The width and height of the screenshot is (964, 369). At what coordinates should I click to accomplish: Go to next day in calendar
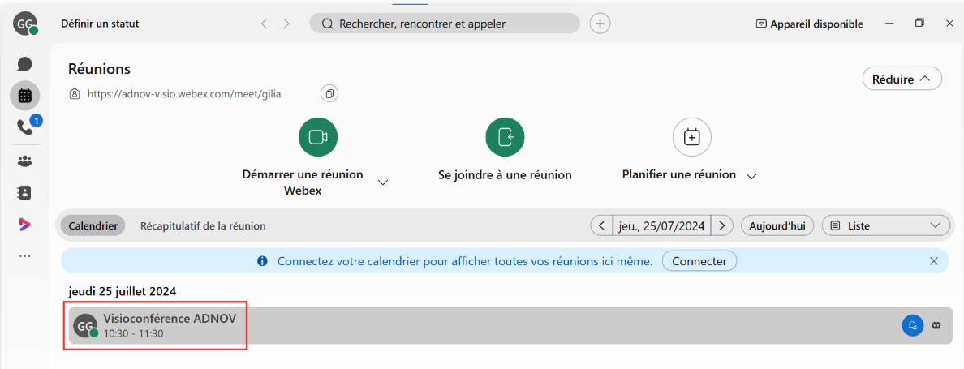click(x=722, y=225)
